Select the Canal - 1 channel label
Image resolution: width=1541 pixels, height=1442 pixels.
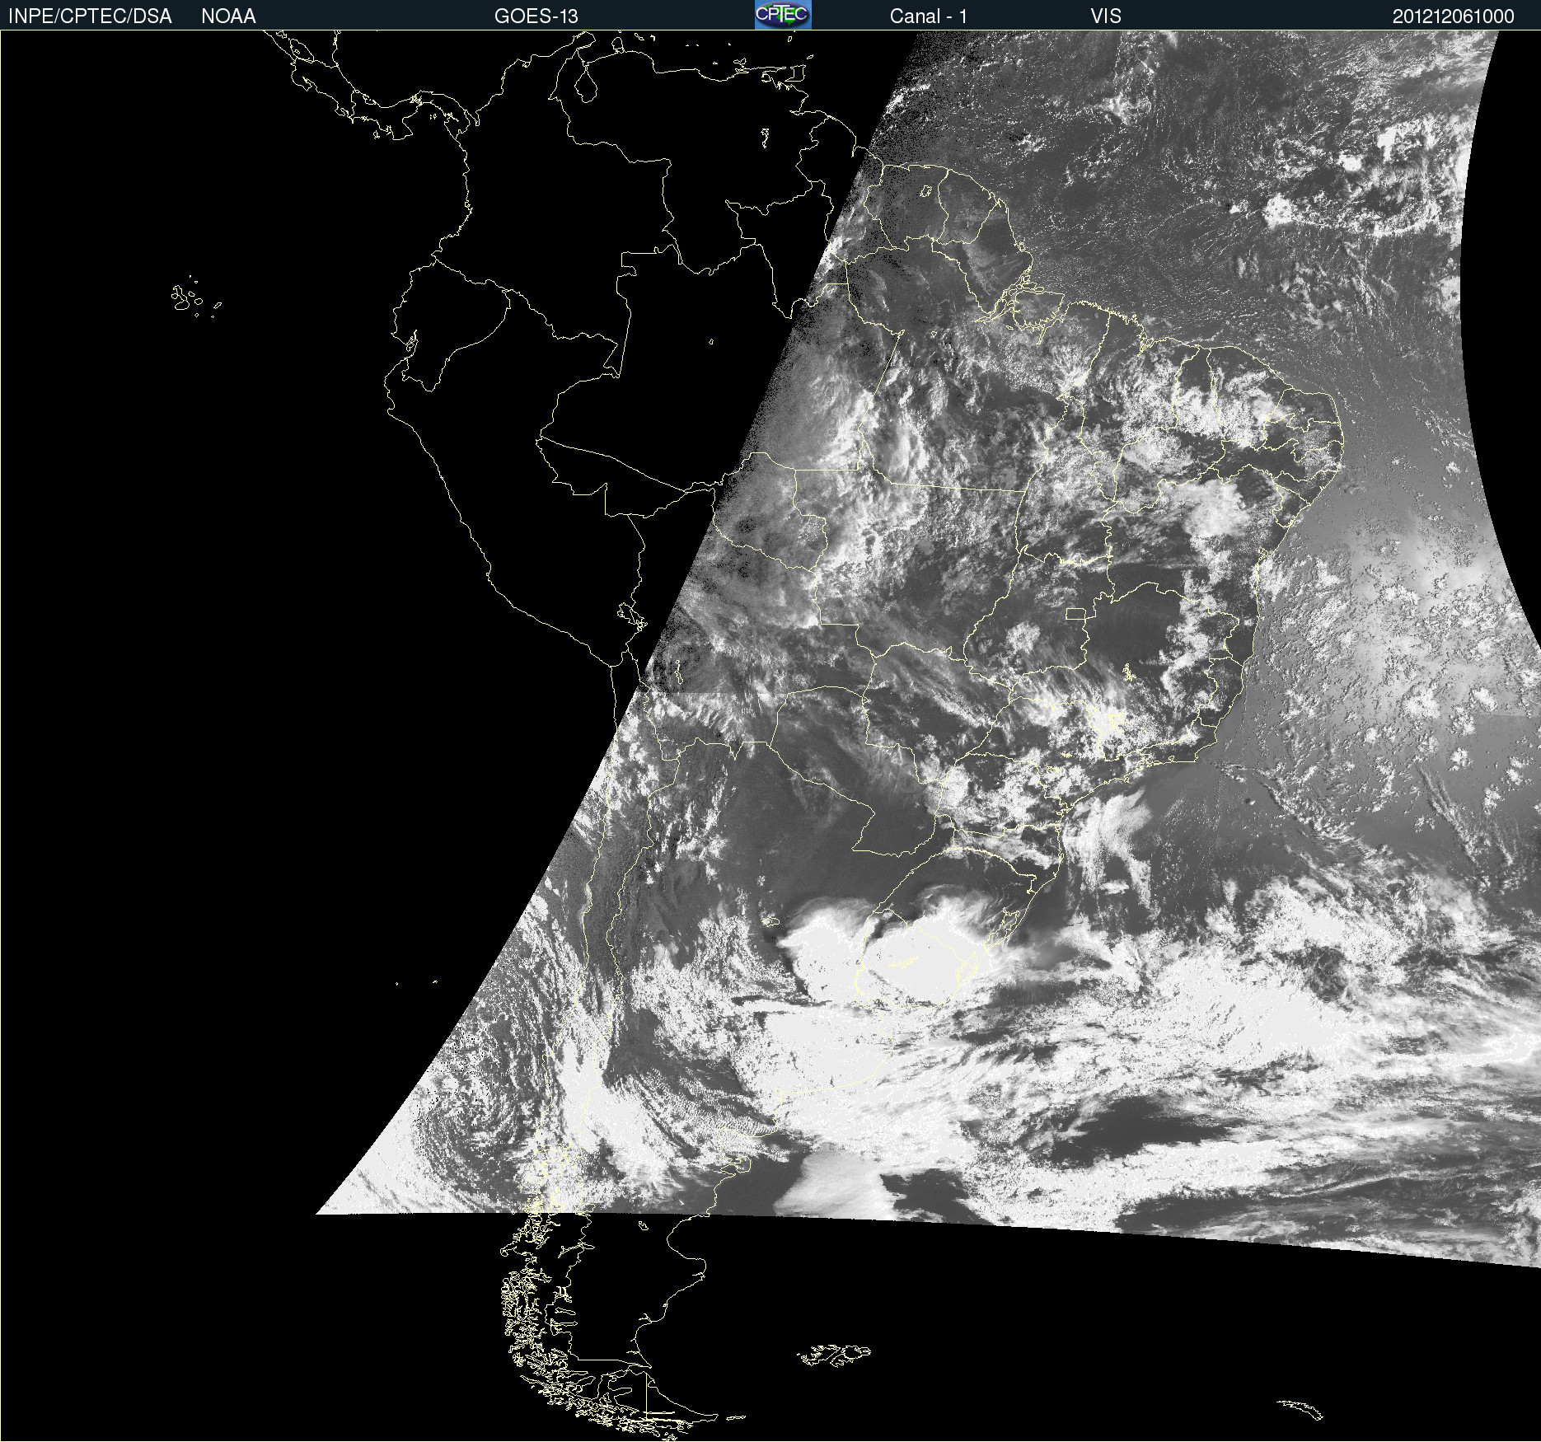coord(929,16)
